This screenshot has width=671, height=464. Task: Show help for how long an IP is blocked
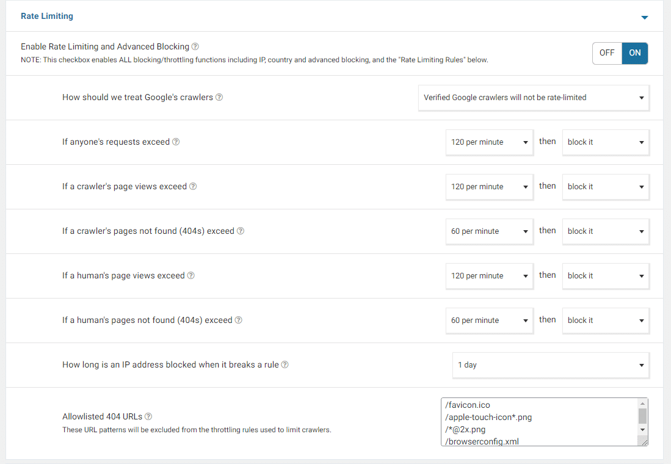(x=285, y=364)
